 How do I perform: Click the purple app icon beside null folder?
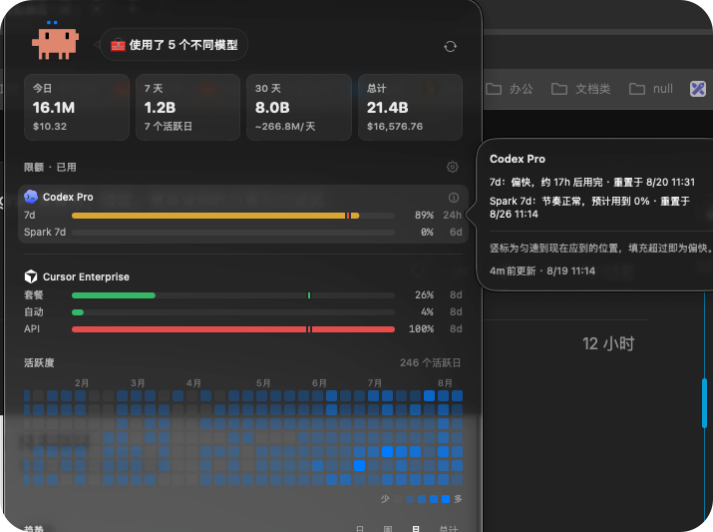coord(697,89)
